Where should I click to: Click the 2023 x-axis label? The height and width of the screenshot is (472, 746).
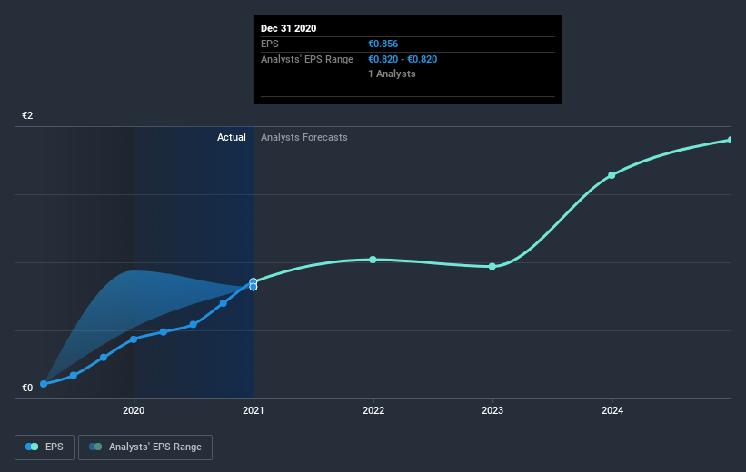492,410
